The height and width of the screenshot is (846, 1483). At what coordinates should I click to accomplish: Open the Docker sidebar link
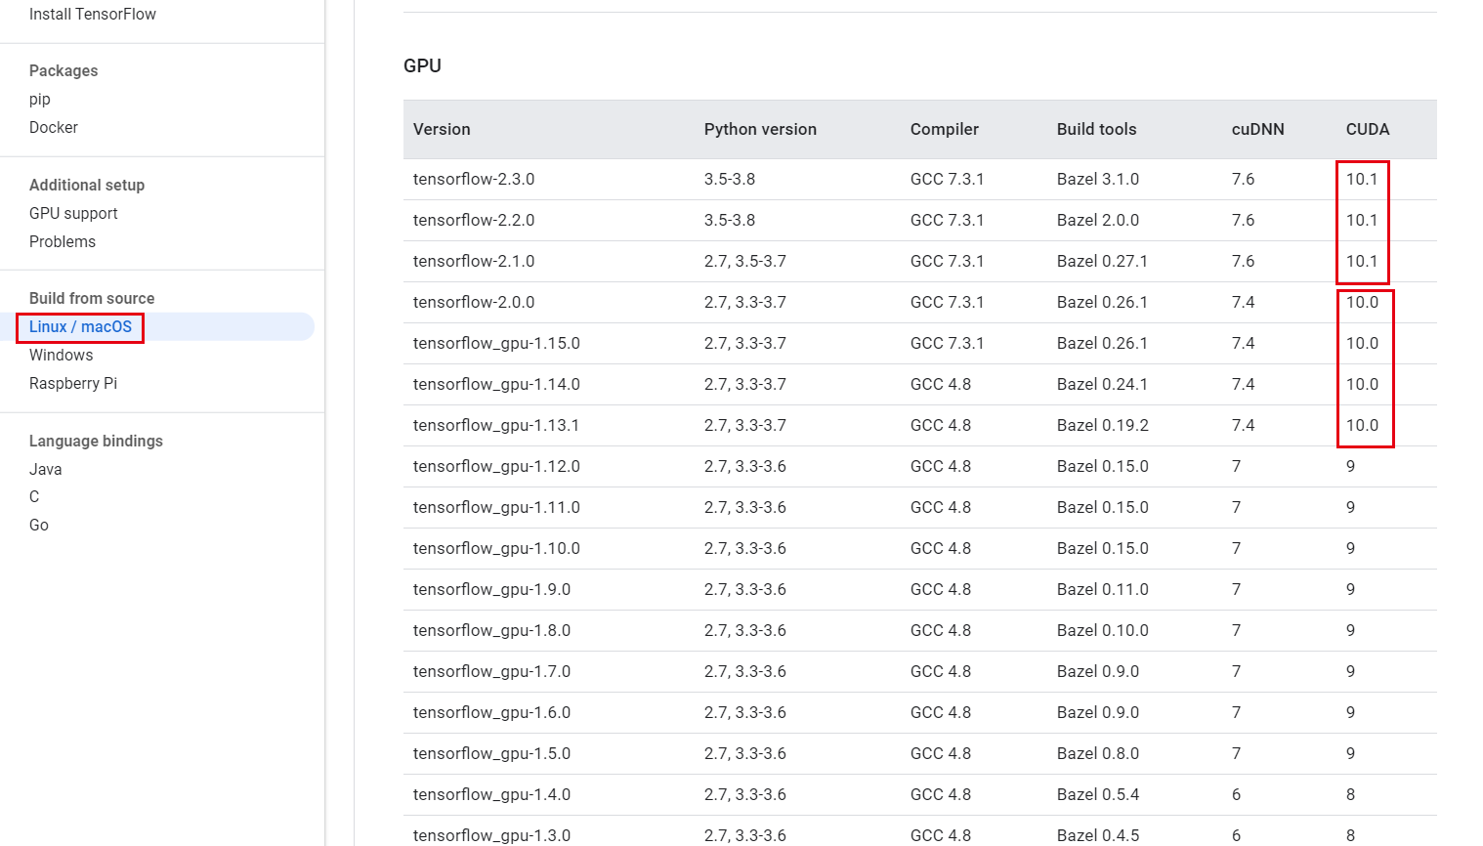(x=54, y=128)
